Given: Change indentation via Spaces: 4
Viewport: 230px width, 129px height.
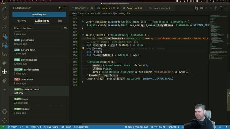Looking at the screenshot, I should click(x=174, y=127).
